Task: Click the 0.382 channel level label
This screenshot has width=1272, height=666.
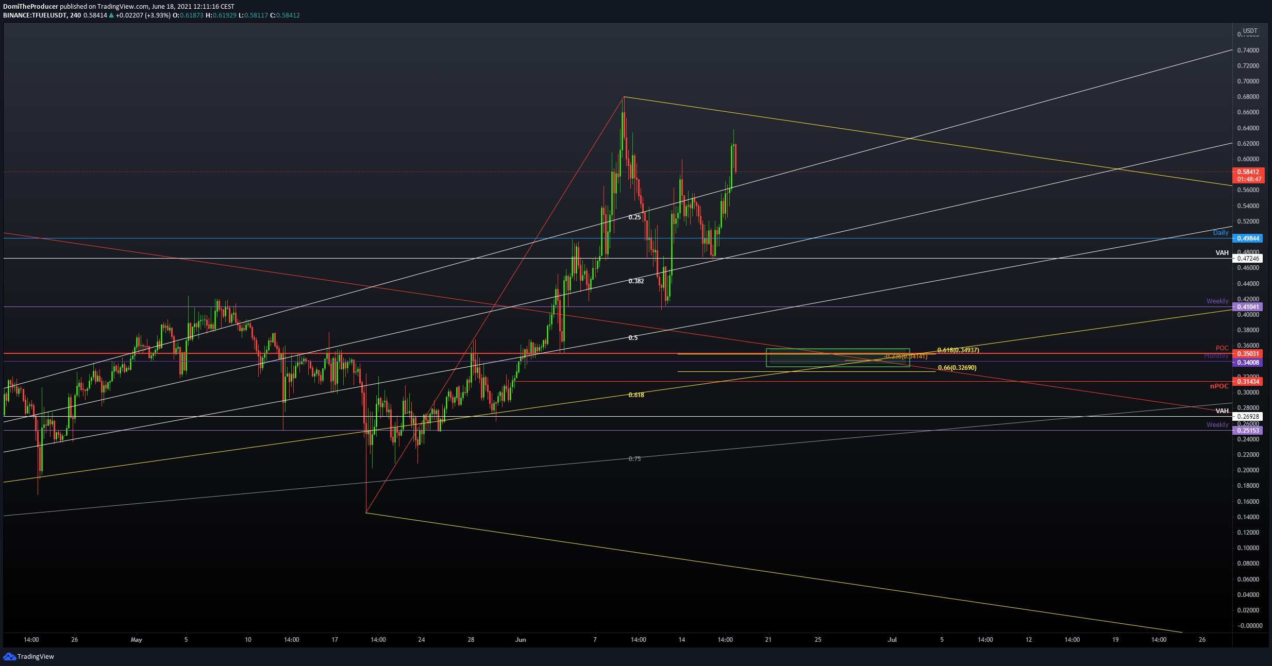Action: click(x=636, y=281)
